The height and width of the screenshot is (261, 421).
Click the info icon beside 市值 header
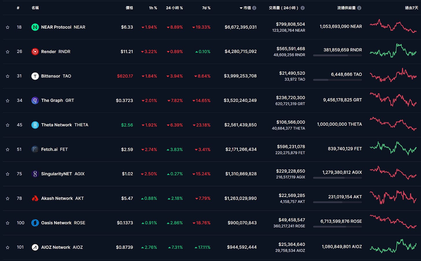click(254, 8)
